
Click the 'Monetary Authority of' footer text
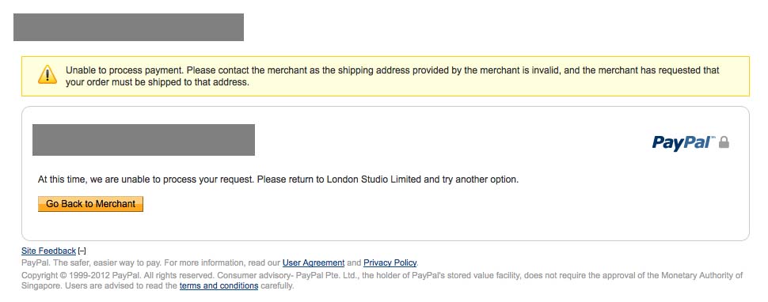coord(702,276)
